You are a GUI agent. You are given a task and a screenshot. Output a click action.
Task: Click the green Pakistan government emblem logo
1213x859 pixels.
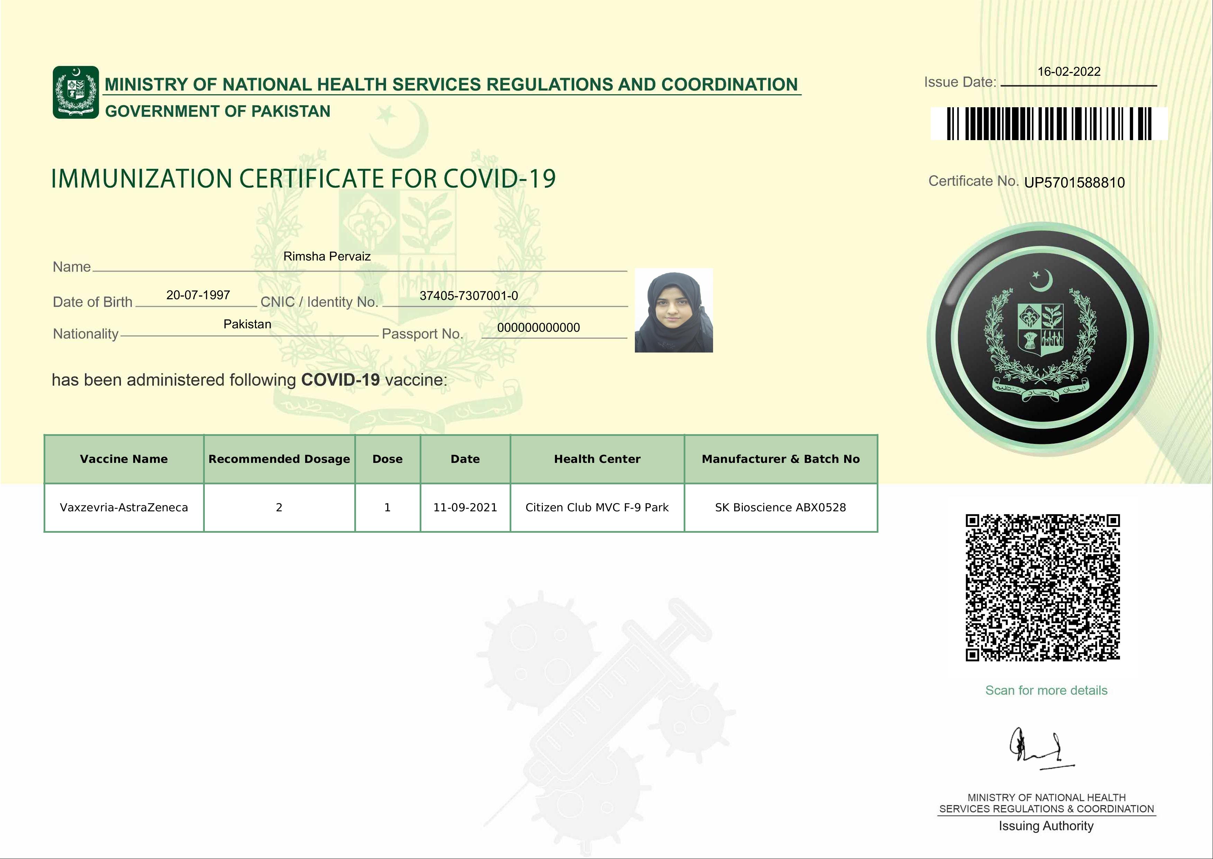76,92
